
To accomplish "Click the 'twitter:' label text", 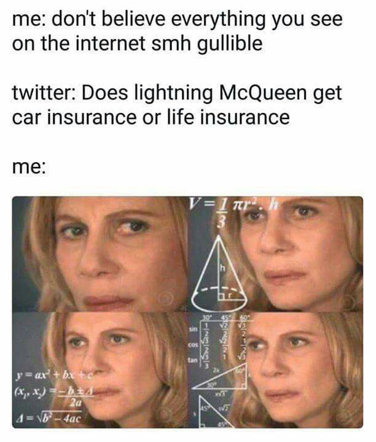I will pos(44,93).
